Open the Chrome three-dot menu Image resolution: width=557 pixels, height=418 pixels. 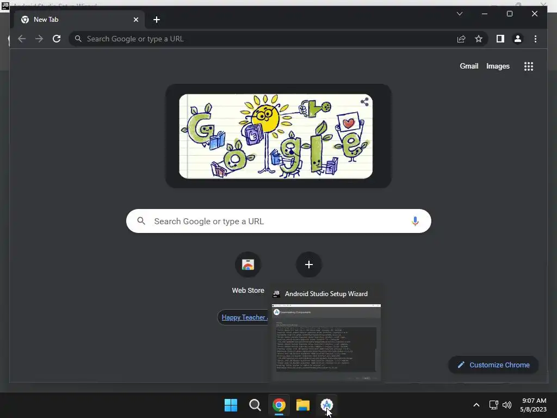click(535, 39)
